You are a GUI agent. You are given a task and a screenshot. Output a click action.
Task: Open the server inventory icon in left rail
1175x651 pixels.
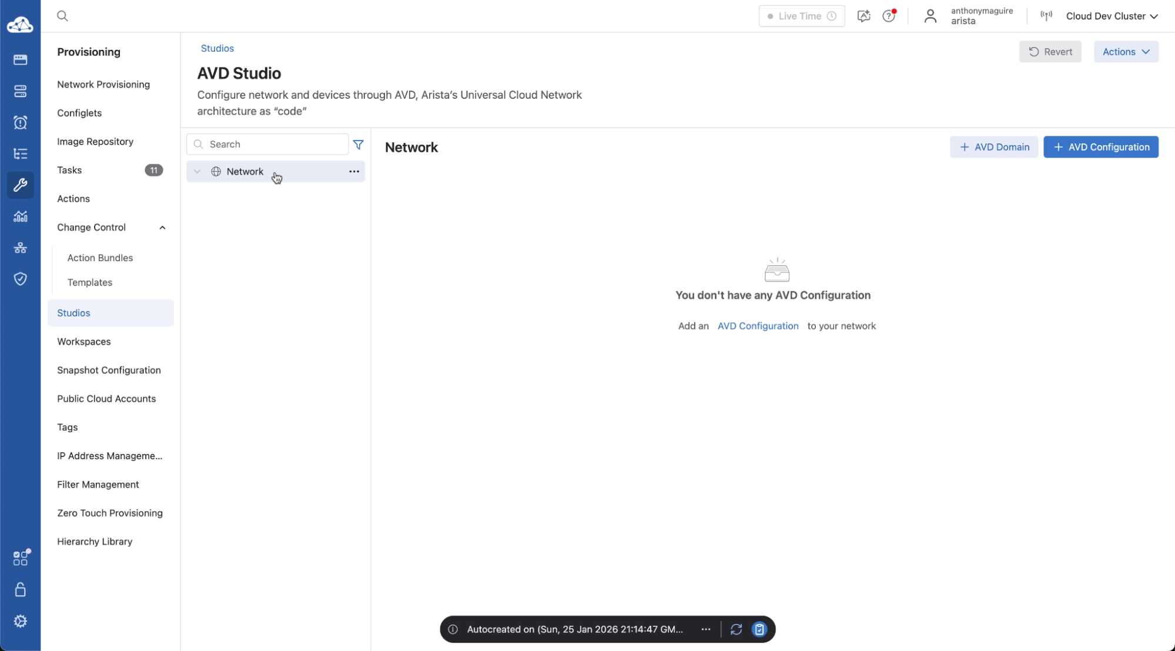pos(20,91)
